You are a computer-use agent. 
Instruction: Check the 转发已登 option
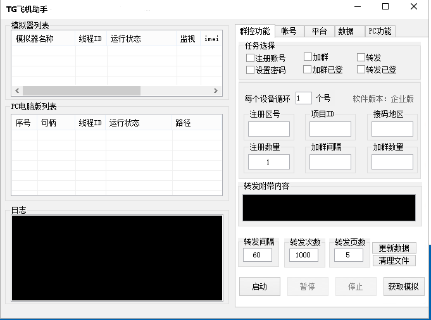(x=361, y=70)
